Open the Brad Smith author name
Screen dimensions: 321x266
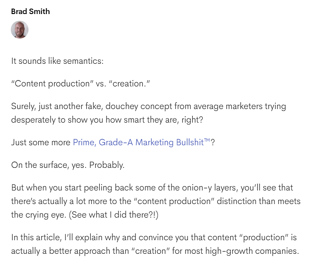pos(30,11)
